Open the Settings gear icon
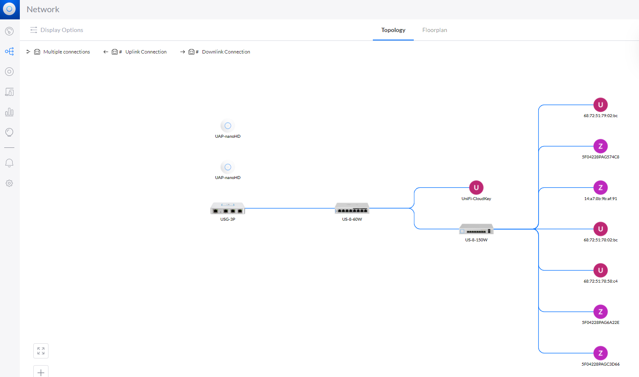The image size is (639, 377). pos(9,183)
